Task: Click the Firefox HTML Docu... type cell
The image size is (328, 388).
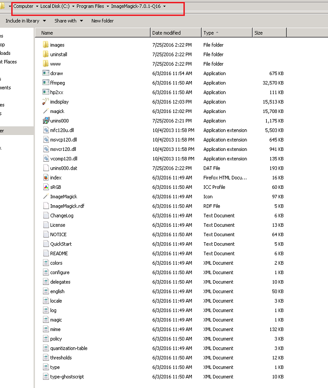Action: (225, 178)
